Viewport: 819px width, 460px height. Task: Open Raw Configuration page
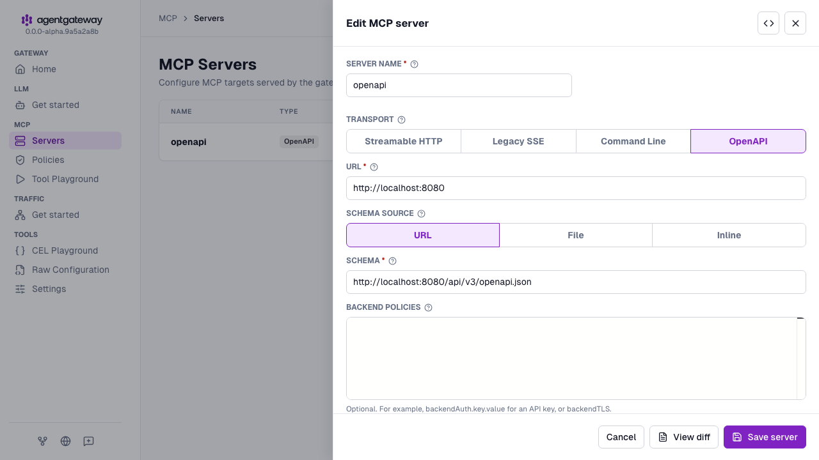click(x=65, y=270)
